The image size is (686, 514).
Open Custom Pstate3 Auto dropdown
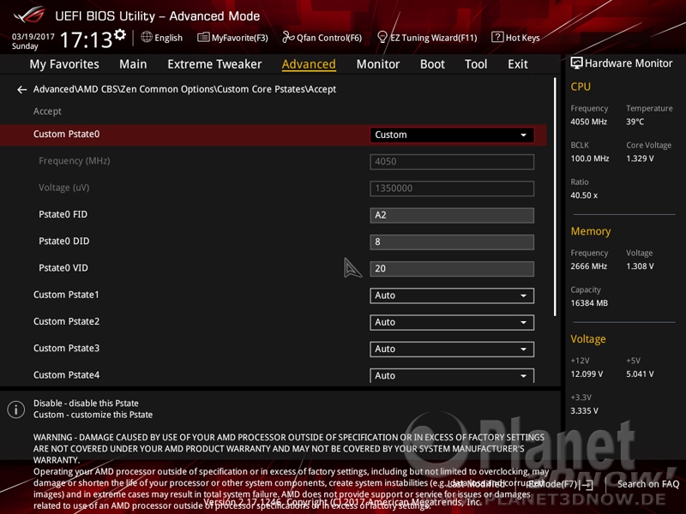pos(452,349)
